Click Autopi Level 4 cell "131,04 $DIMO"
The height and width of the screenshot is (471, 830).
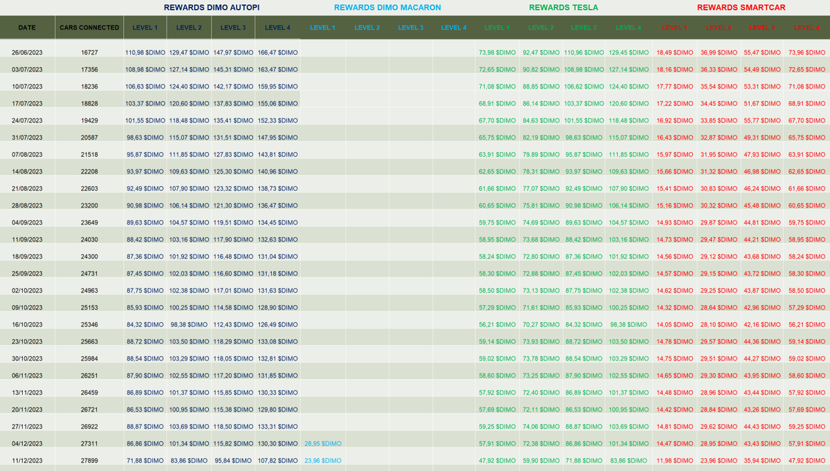coord(278,257)
